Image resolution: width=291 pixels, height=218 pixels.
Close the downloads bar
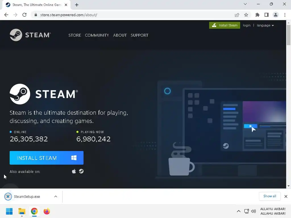point(286,196)
